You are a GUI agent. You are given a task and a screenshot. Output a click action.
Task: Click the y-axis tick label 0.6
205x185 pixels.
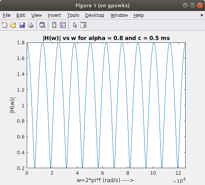click(20, 137)
